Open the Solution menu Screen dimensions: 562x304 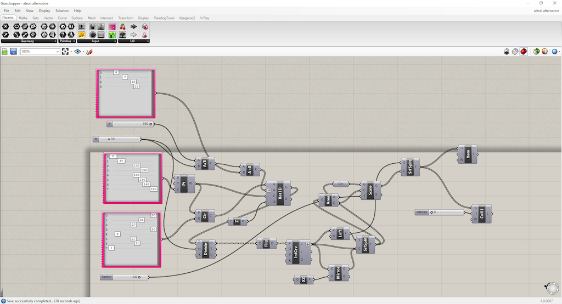click(61, 11)
